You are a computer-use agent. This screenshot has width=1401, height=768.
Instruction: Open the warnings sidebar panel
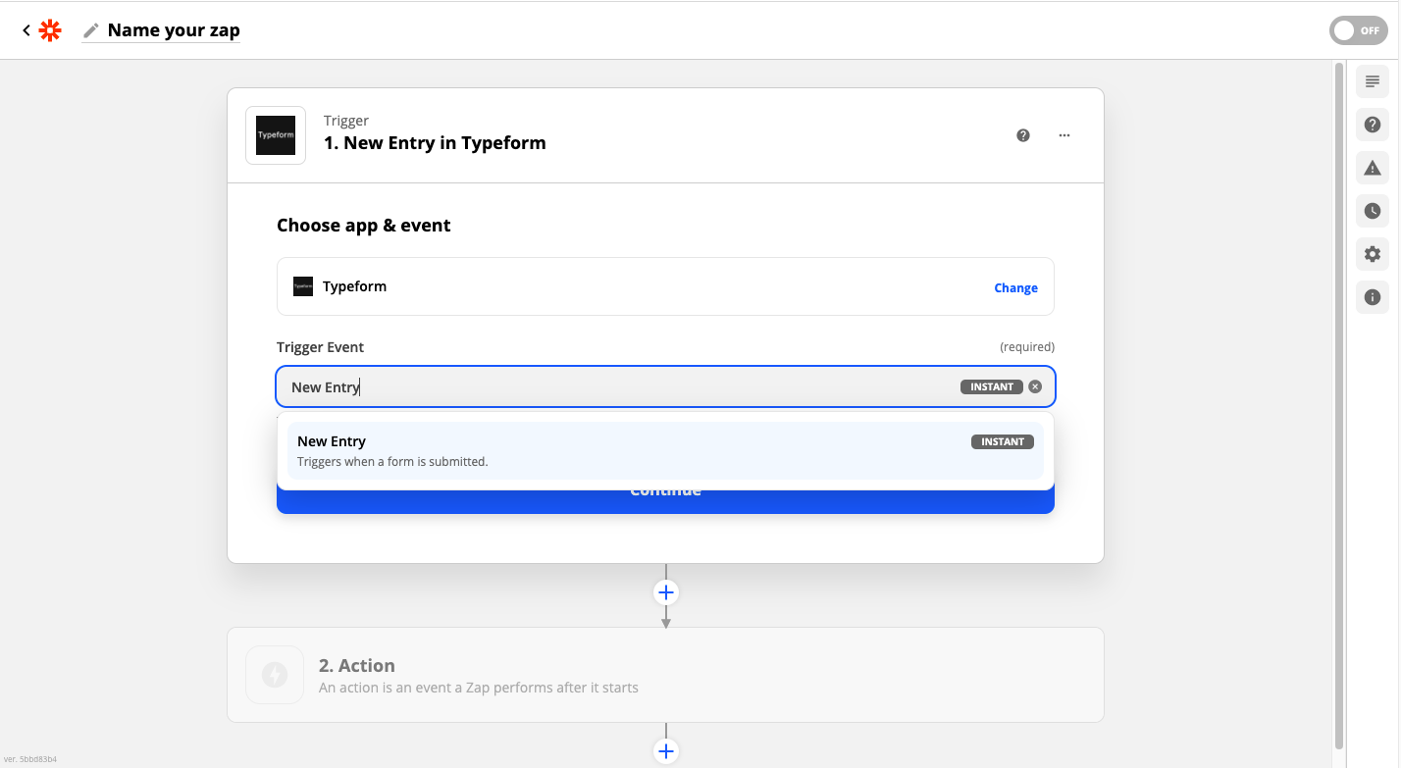1373,168
